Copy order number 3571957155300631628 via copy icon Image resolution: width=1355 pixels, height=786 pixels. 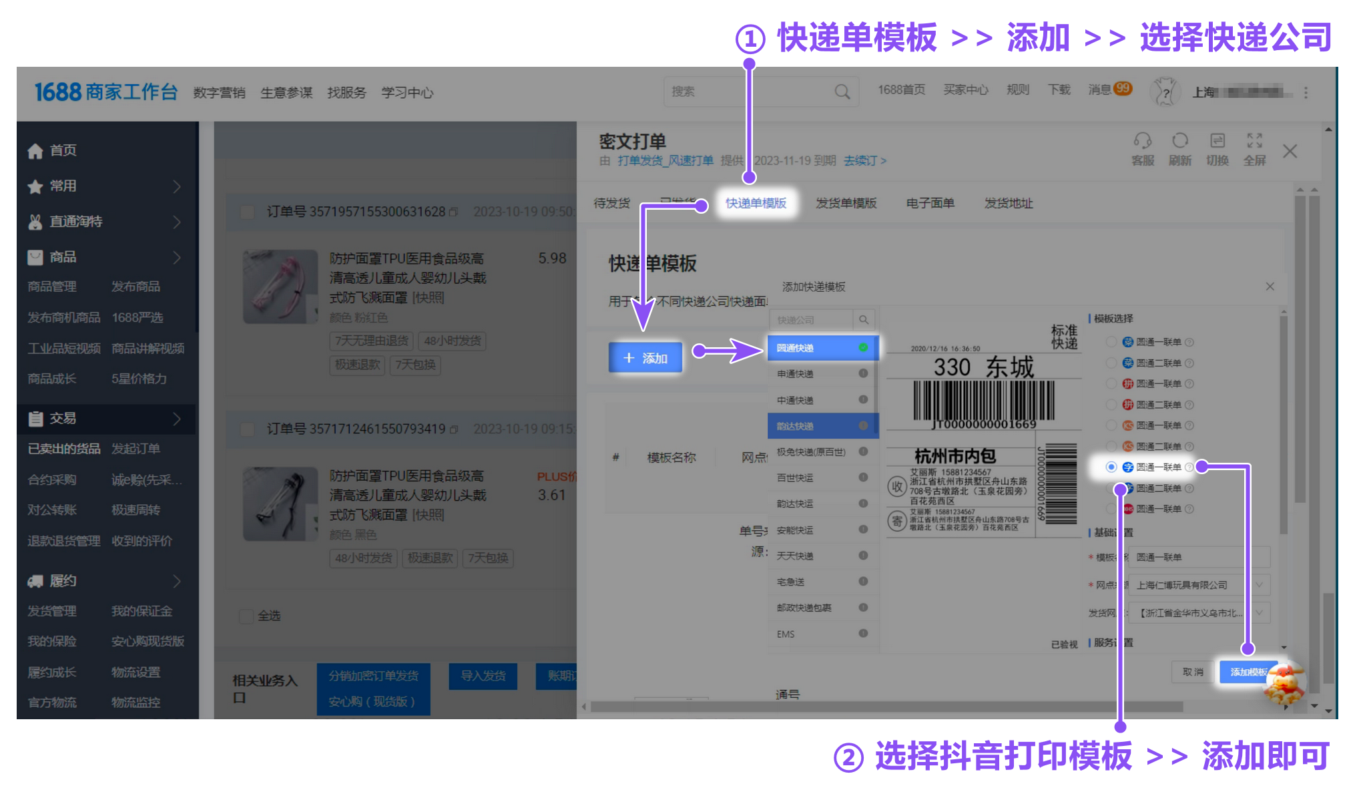coord(454,212)
